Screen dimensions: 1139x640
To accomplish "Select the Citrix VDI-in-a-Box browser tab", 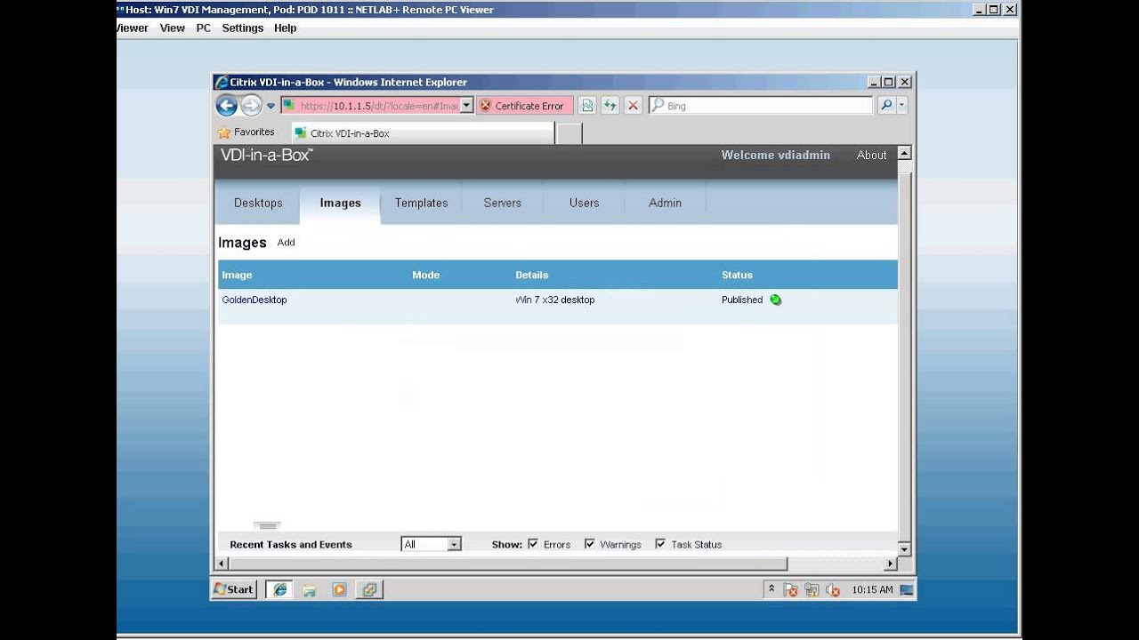I will 423,133.
